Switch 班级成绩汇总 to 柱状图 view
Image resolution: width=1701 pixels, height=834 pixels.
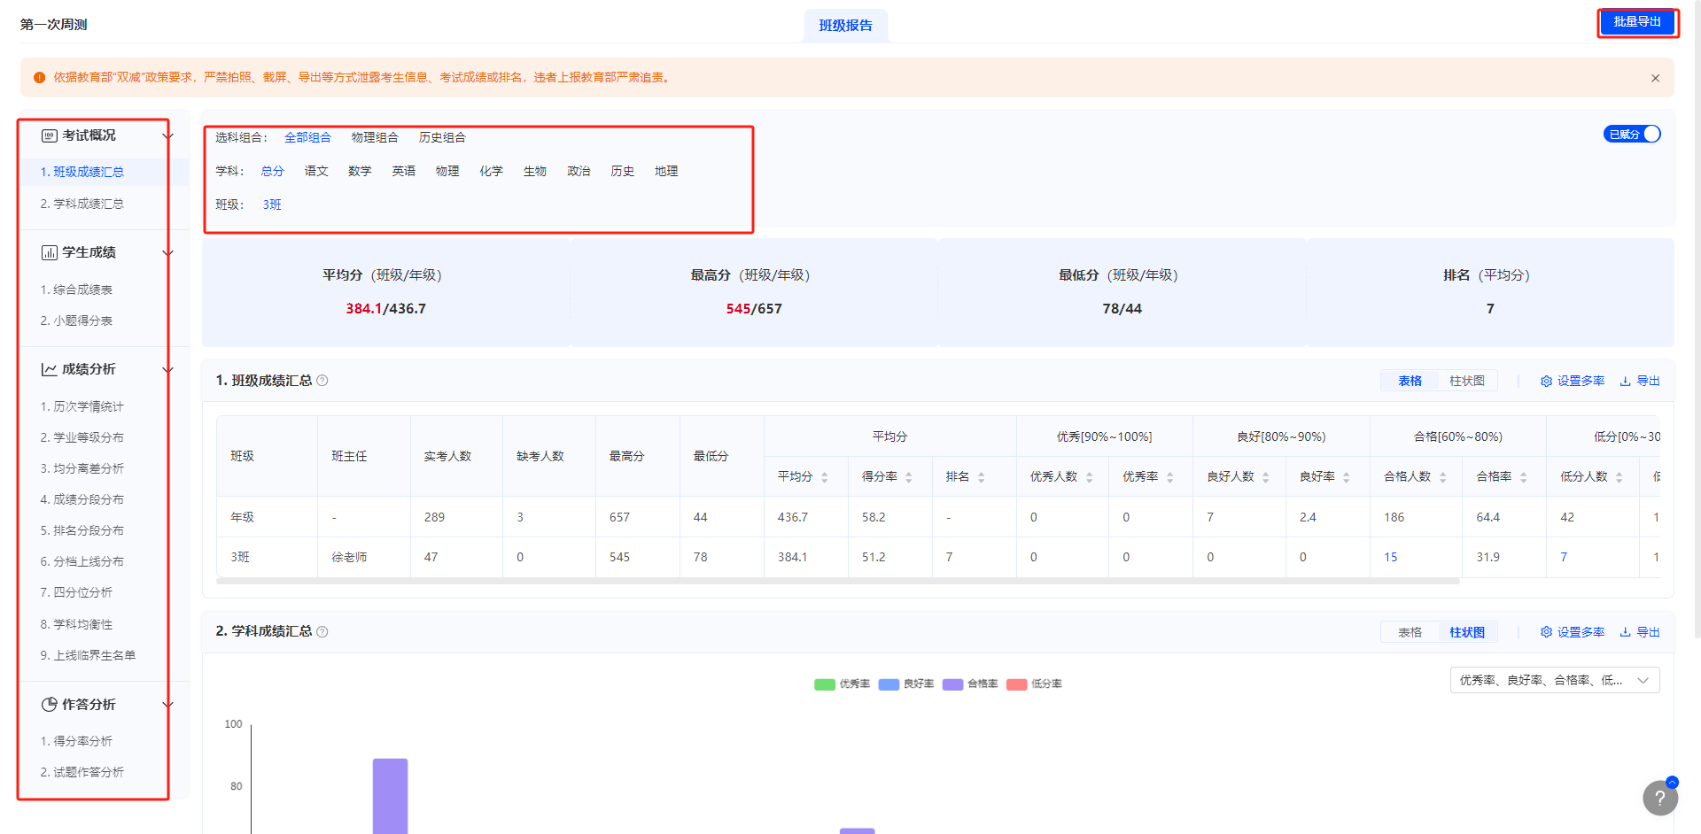click(x=1466, y=381)
